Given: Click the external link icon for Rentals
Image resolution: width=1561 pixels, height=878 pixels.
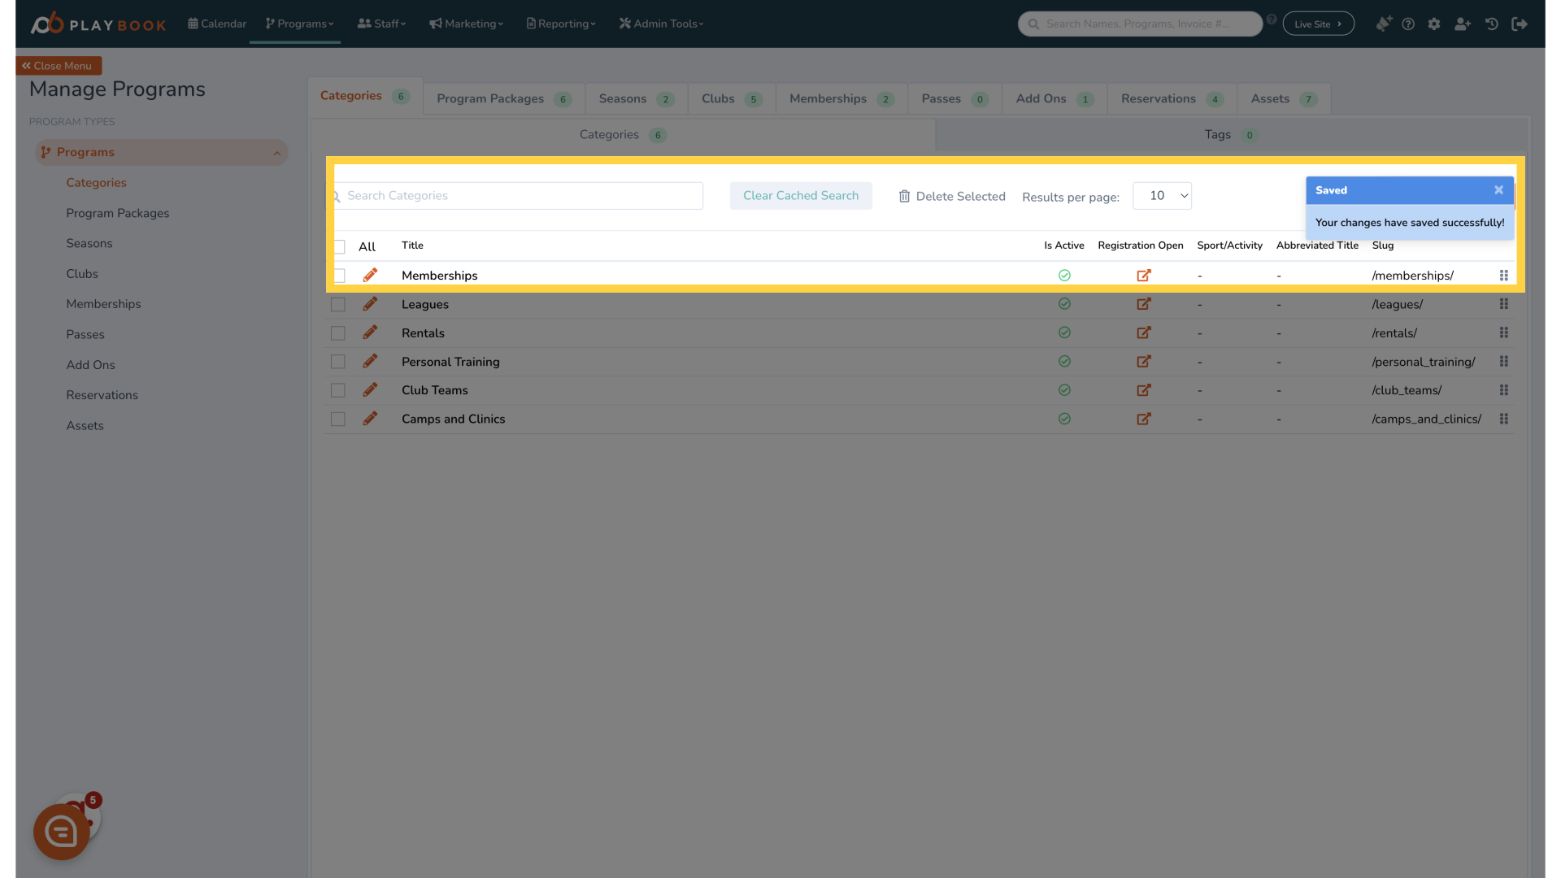Looking at the screenshot, I should [1144, 333].
